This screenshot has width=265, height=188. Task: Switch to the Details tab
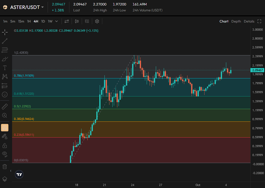(x=249, y=21)
